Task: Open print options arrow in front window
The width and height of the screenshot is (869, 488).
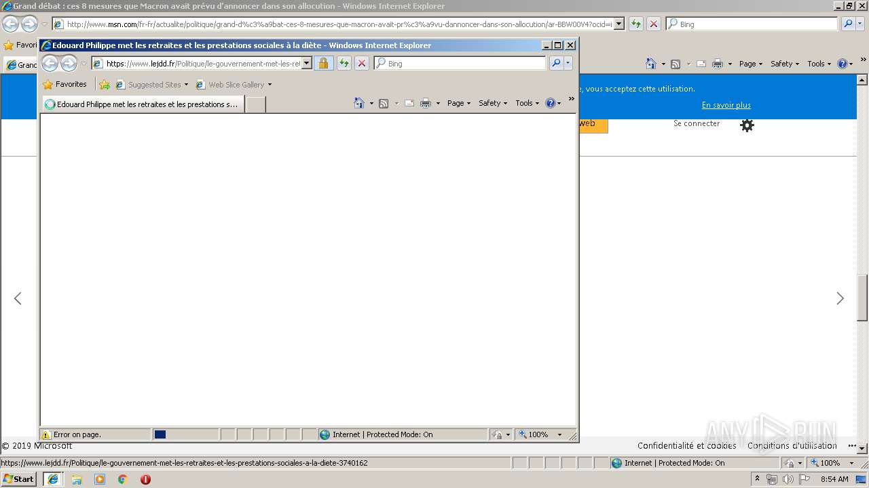Action: (x=438, y=103)
